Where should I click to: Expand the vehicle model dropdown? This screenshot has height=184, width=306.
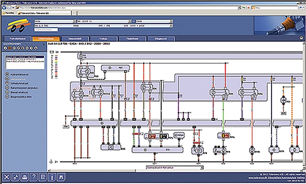click(104, 21)
